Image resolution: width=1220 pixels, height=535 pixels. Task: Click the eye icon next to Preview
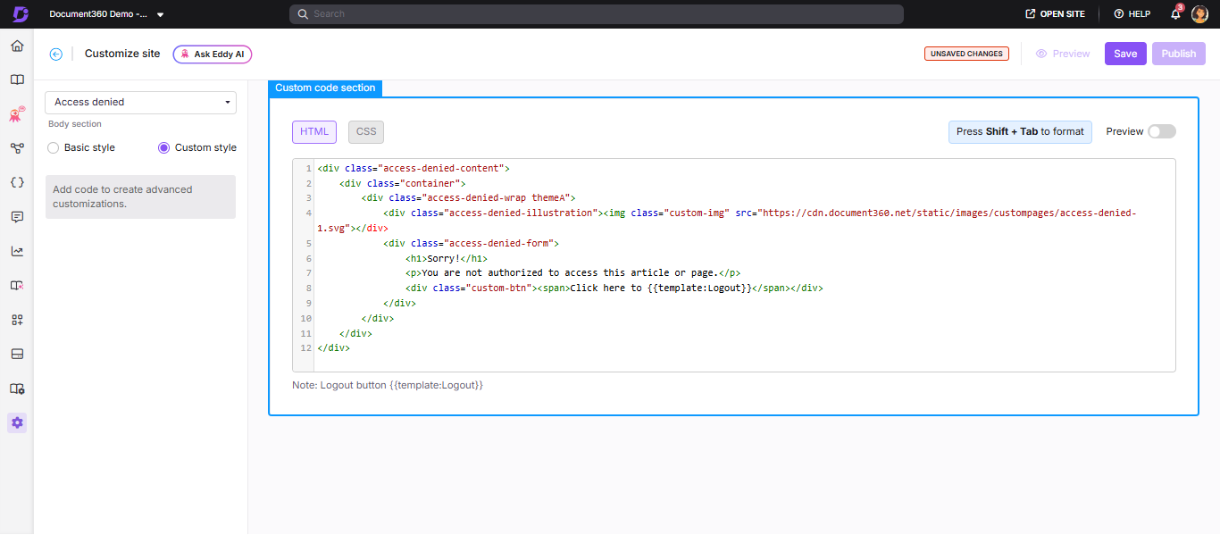pyautogui.click(x=1041, y=54)
